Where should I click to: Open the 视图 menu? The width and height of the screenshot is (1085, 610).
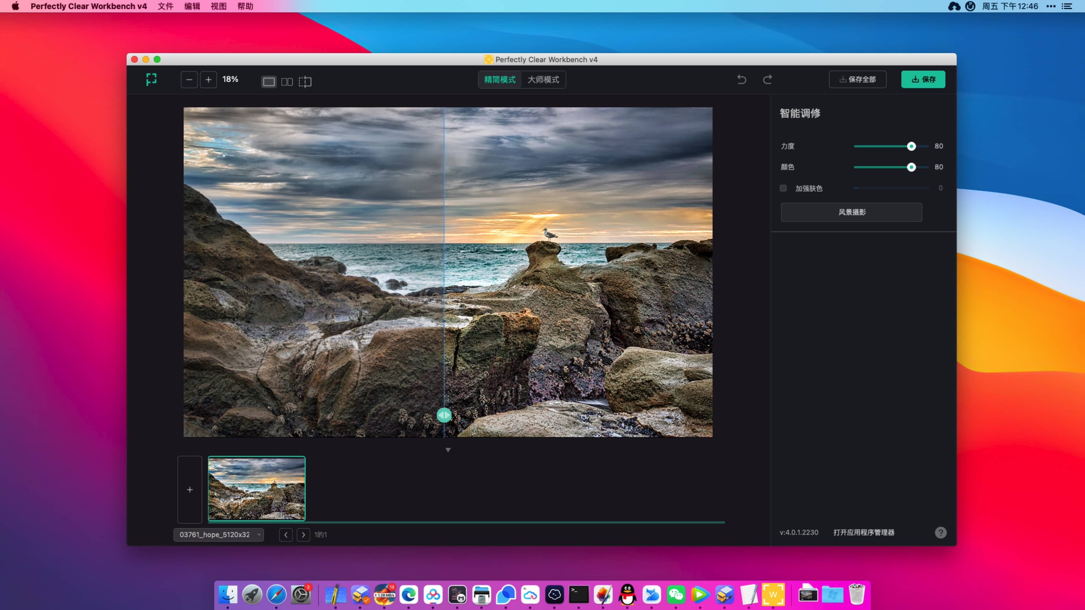[x=219, y=6]
